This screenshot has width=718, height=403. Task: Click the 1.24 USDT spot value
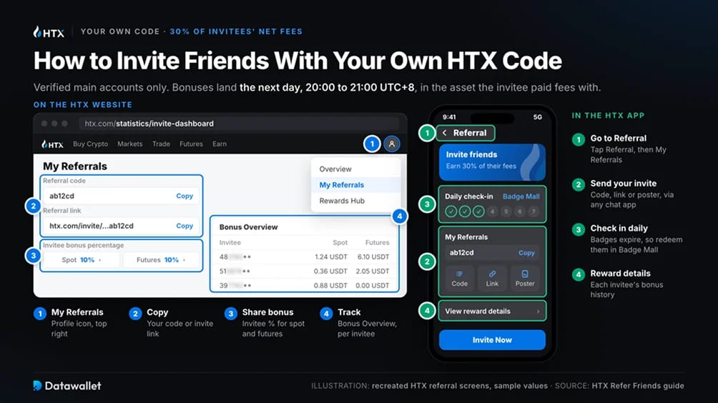point(330,257)
